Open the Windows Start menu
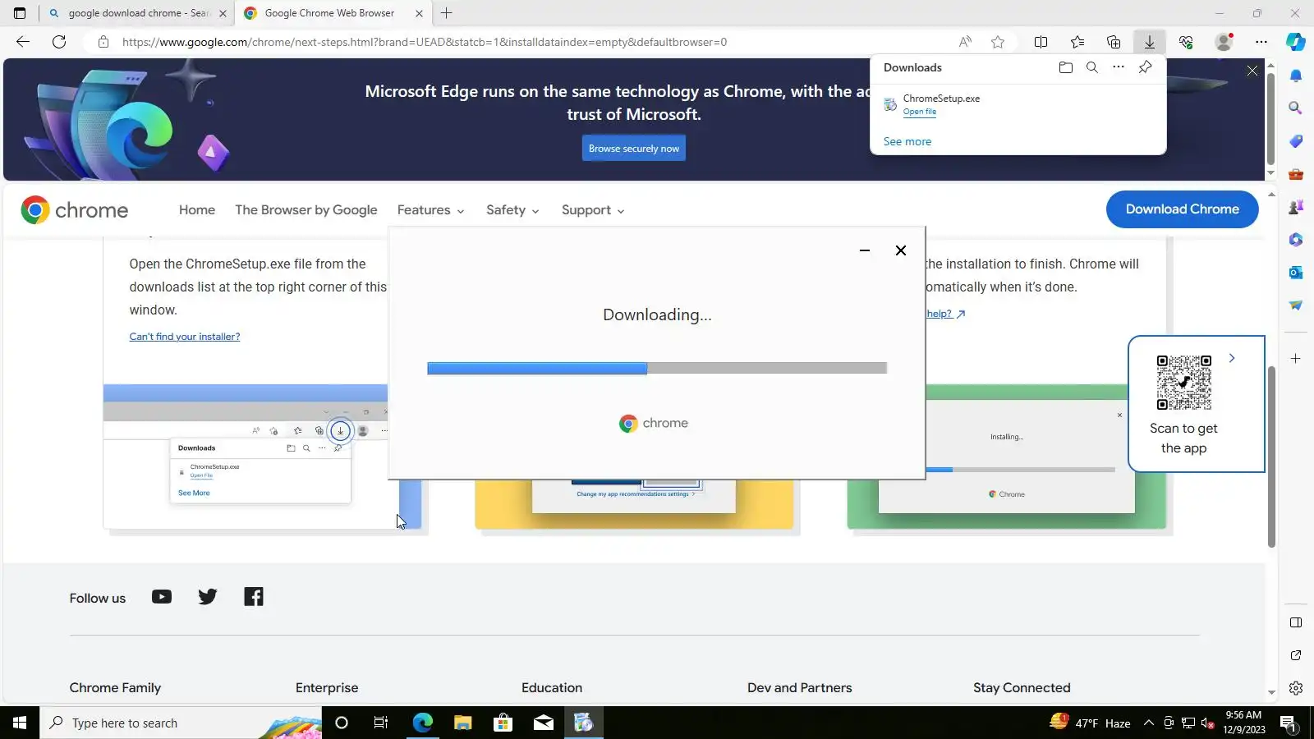1314x739 pixels. [x=20, y=723]
